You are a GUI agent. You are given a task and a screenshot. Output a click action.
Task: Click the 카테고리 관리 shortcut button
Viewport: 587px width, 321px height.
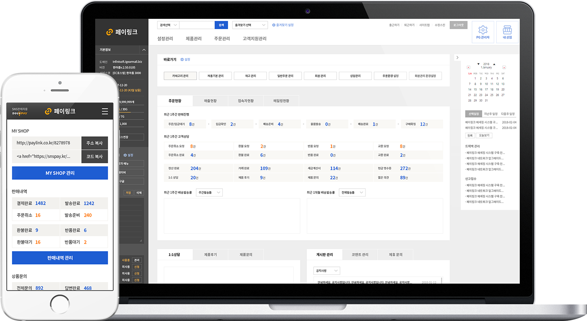click(180, 76)
